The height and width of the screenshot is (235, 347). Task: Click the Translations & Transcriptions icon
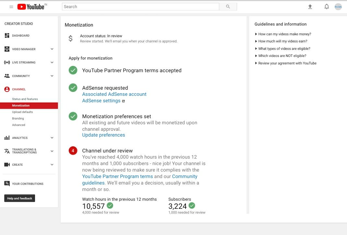pos(7,151)
